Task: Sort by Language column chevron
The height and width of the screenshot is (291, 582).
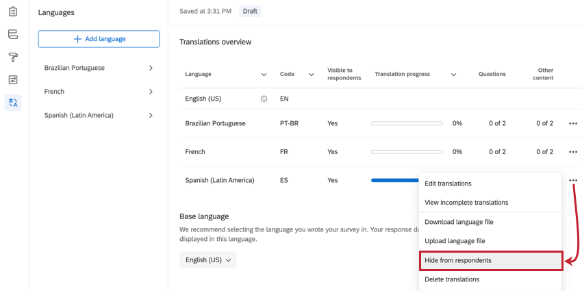Action: [x=264, y=75]
